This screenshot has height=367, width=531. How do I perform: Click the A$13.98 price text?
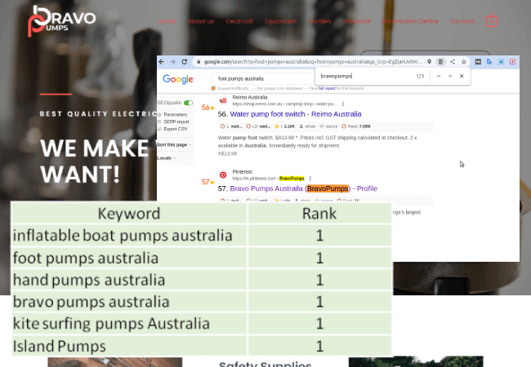click(x=227, y=153)
